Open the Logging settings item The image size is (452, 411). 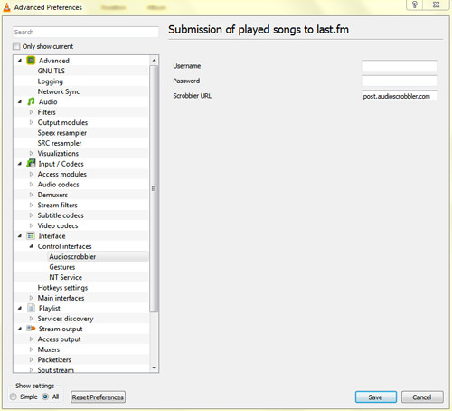tap(51, 81)
